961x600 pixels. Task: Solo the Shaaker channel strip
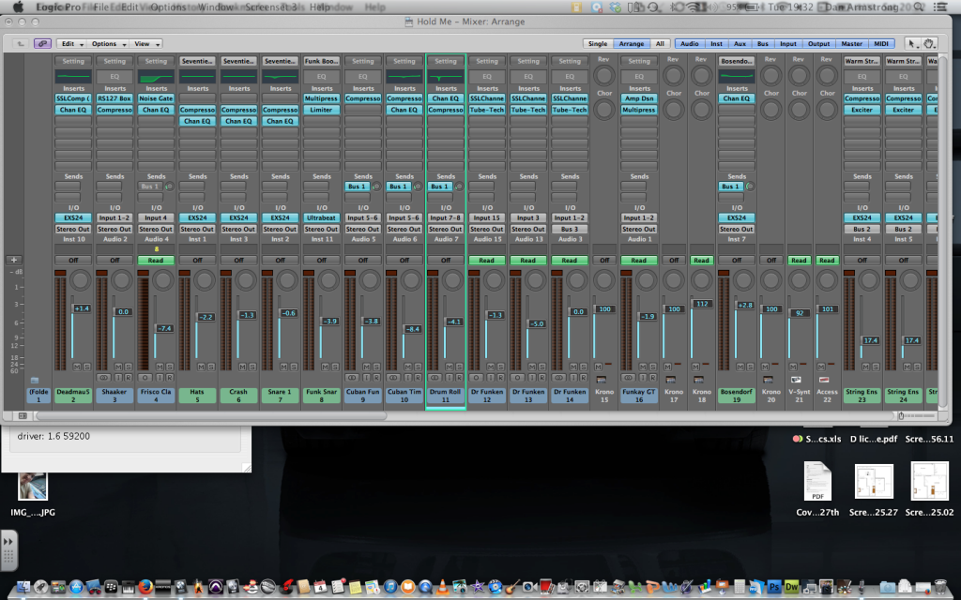click(128, 367)
